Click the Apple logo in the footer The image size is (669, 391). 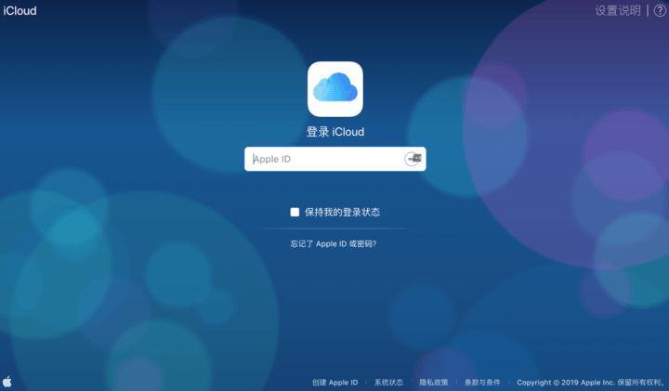7,381
